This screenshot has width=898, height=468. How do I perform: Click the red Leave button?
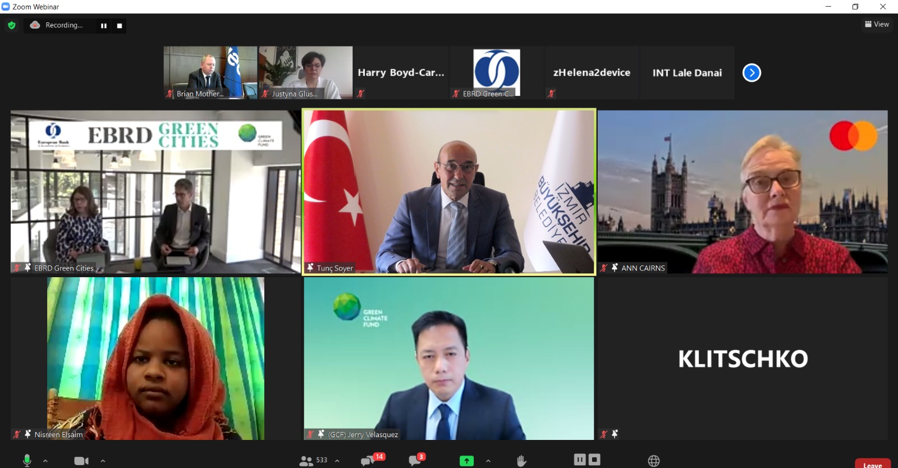coord(872,464)
